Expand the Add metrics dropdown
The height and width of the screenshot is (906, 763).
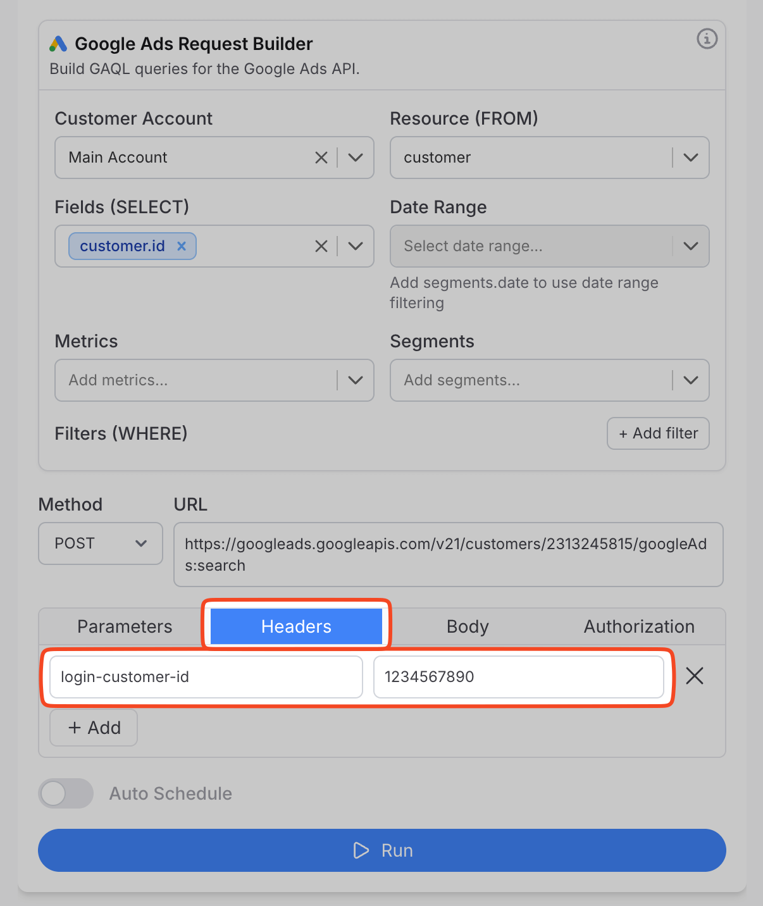[x=355, y=380]
